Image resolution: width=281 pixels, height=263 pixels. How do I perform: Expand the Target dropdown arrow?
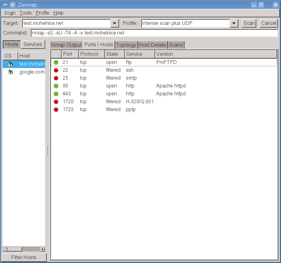pos(115,23)
